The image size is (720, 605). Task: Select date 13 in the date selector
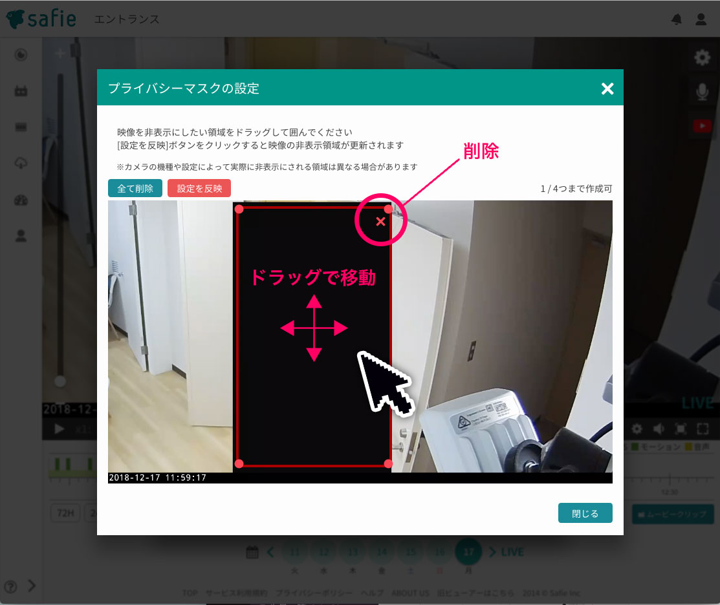353,552
